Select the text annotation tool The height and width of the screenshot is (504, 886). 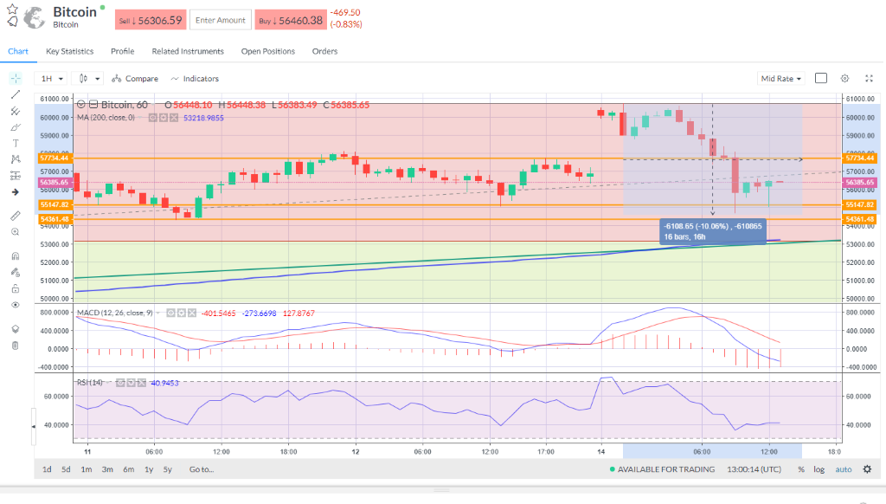[x=16, y=142]
